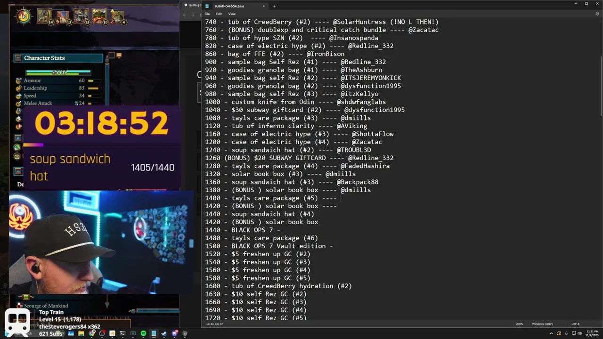Screen dimensions: 603x339
Task: Open the Edit menu in Notepad
Action: tap(219, 14)
